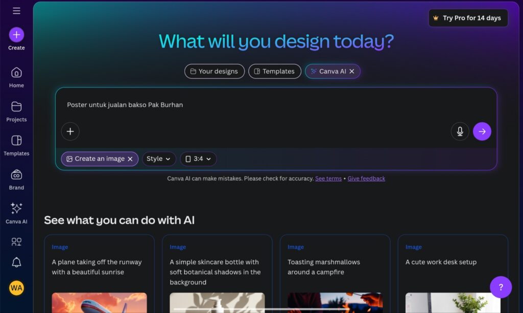Viewport: 523px width, 313px height.
Task: Select the simple skincare bottle example card
Action: tap(217, 274)
